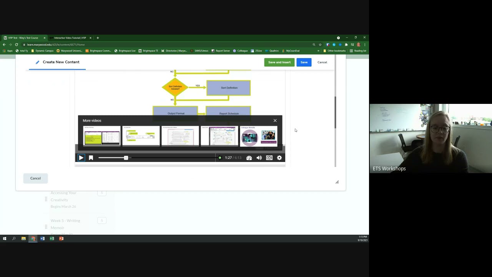This screenshot has height=277, width=492.
Task: Bookmark this page with star icon
Action: point(320,45)
